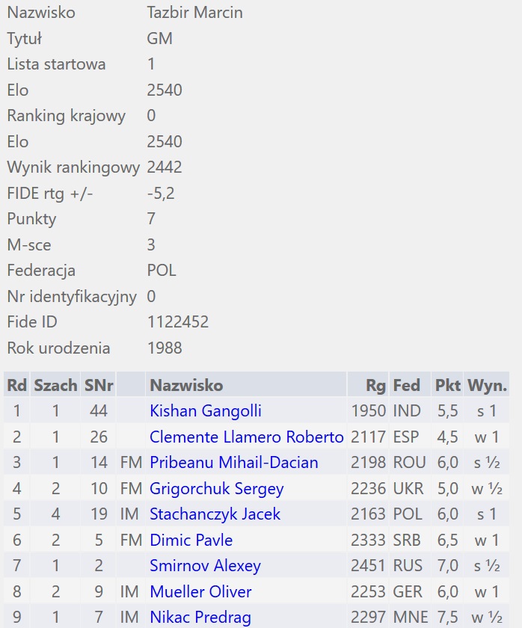This screenshot has width=522, height=628.
Task: Open Smirnov Alexey player link
Action: pos(205,565)
